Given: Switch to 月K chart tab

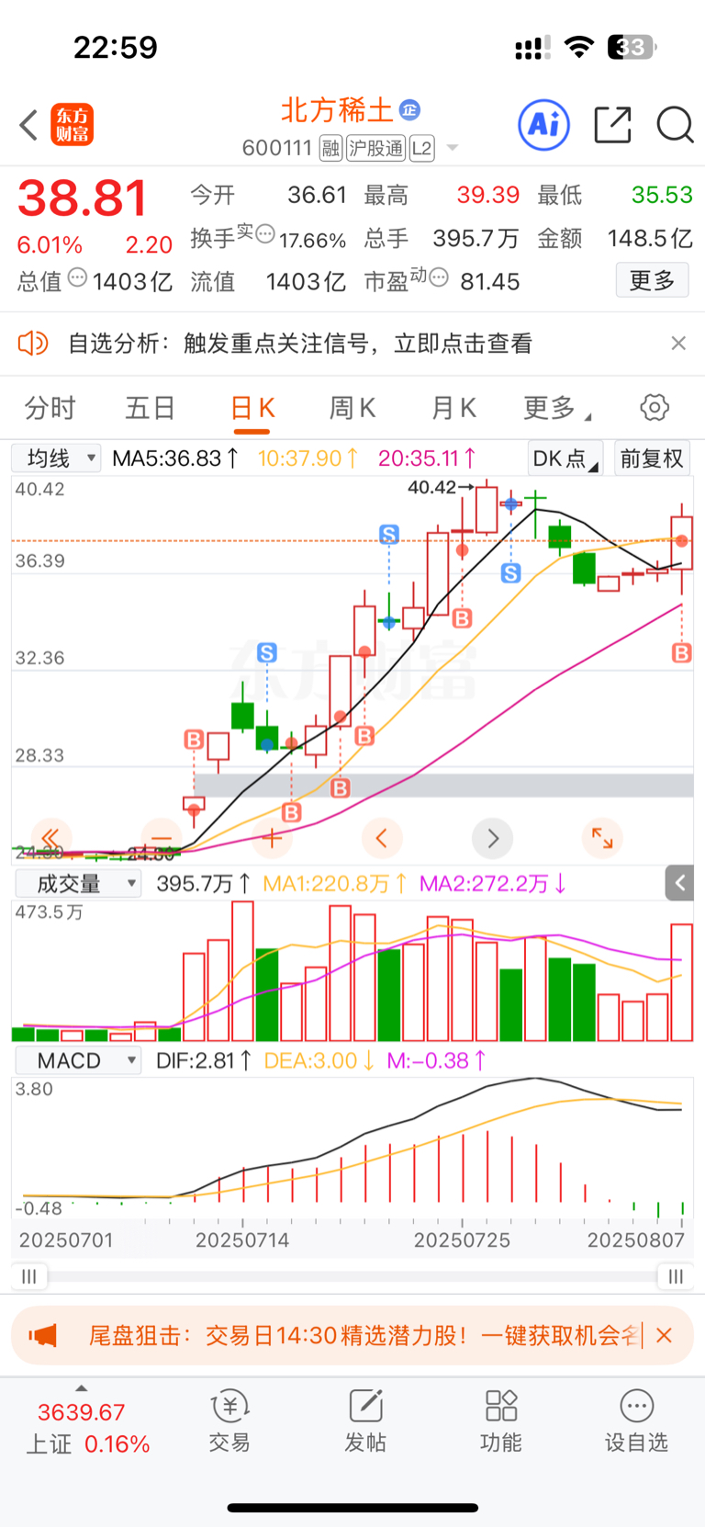Looking at the screenshot, I should pyautogui.click(x=453, y=407).
